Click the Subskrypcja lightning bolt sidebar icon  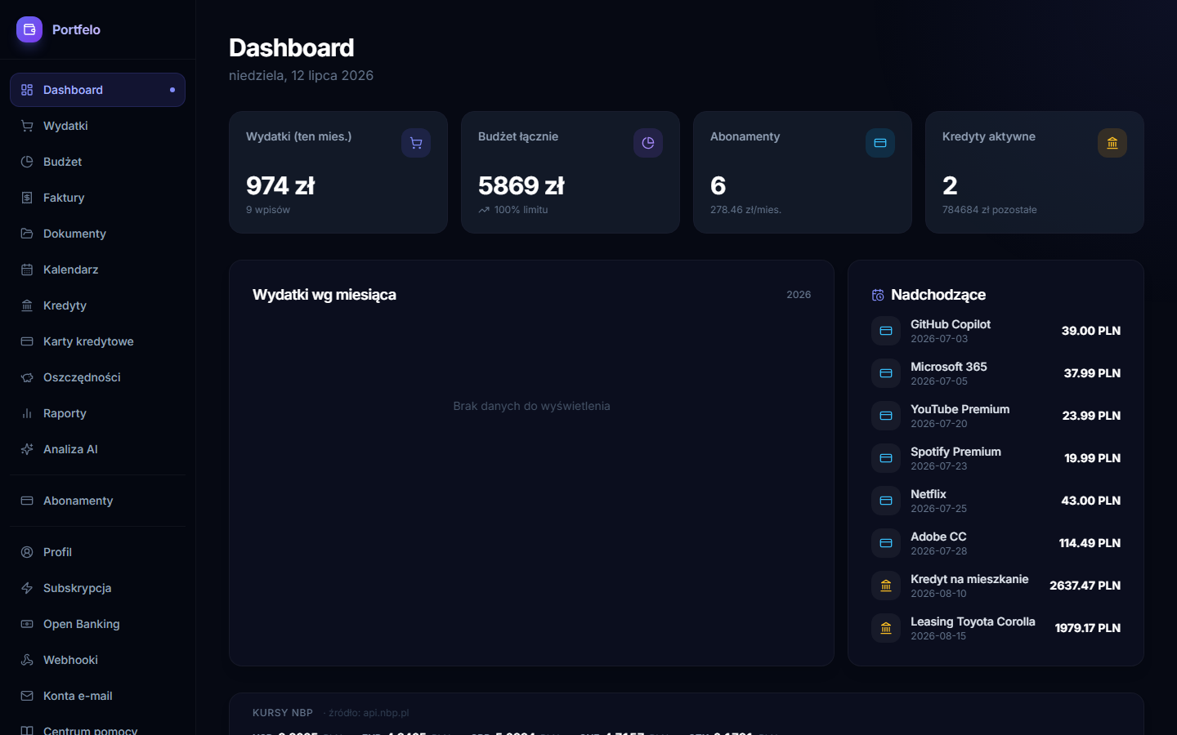27,588
